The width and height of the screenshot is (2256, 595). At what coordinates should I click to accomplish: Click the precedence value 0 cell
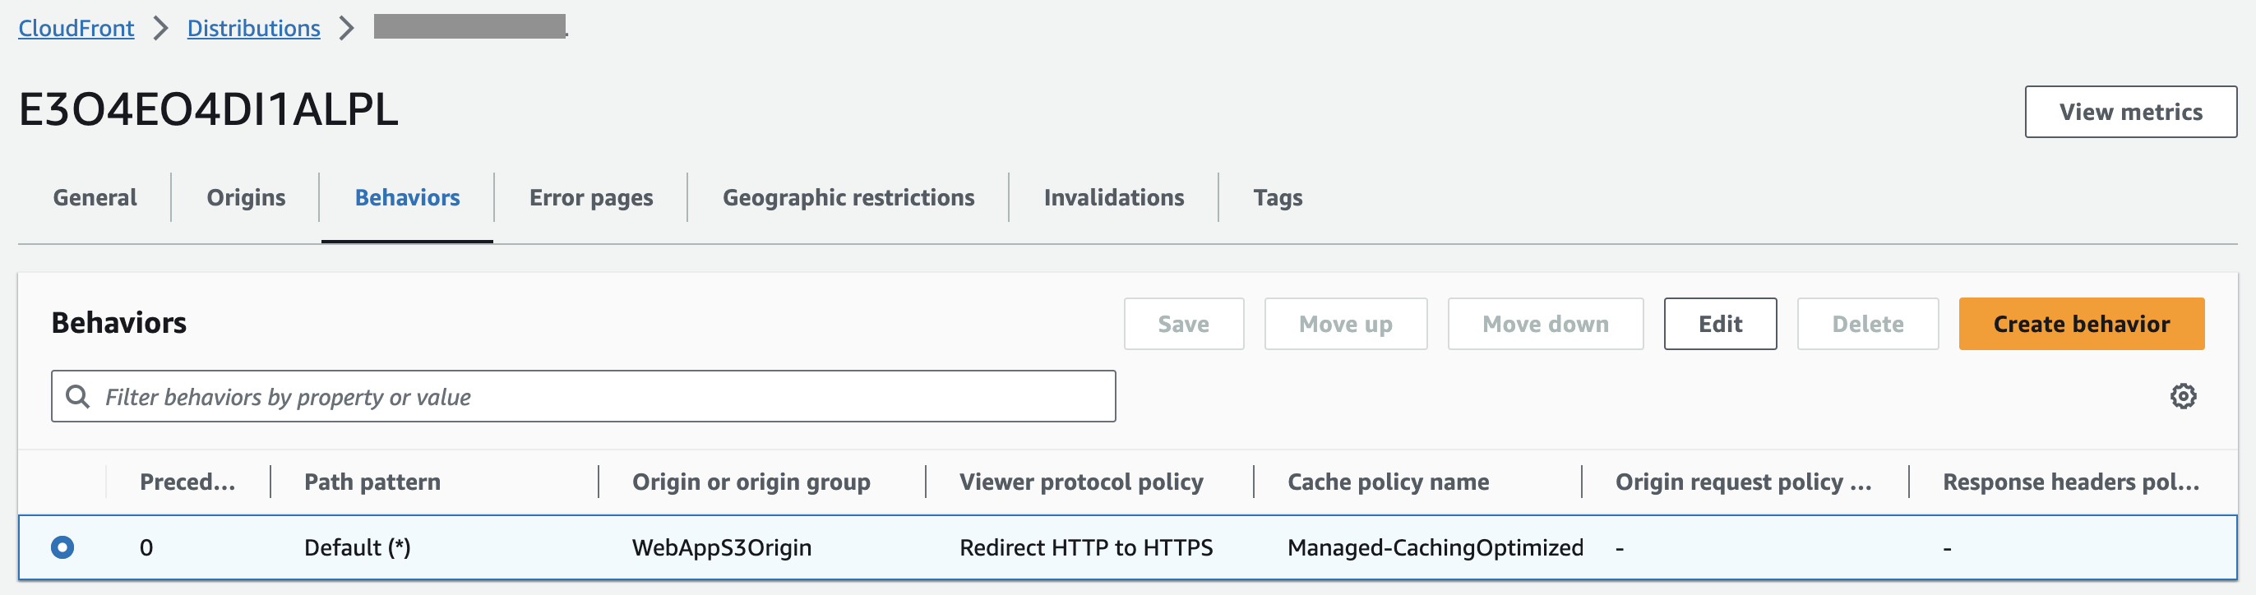pyautogui.click(x=146, y=548)
